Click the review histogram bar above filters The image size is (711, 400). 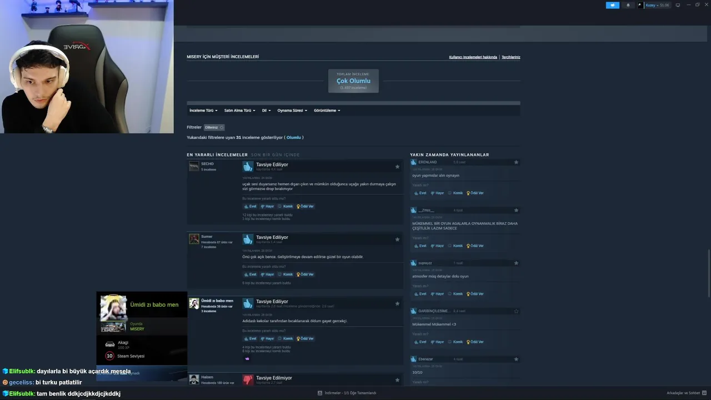point(353,103)
